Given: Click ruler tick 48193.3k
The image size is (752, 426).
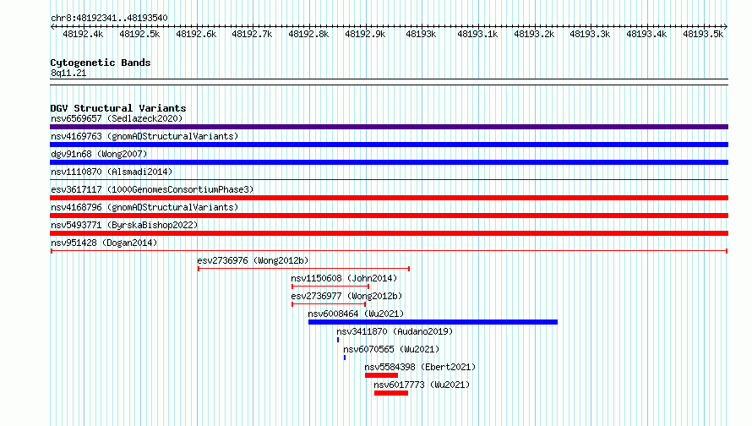Looking at the screenshot, I should coord(590,34).
